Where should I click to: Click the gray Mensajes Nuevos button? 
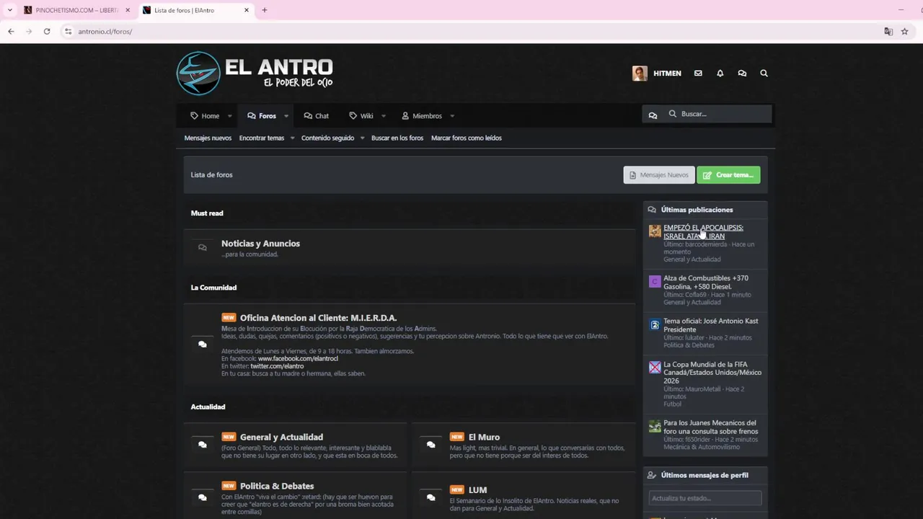659,175
